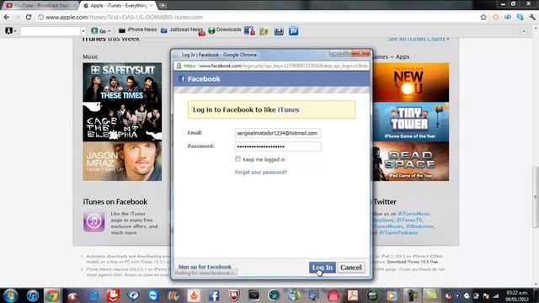The height and width of the screenshot is (303, 539).
Task: Click Cancel in the Facebook popup
Action: click(x=351, y=268)
